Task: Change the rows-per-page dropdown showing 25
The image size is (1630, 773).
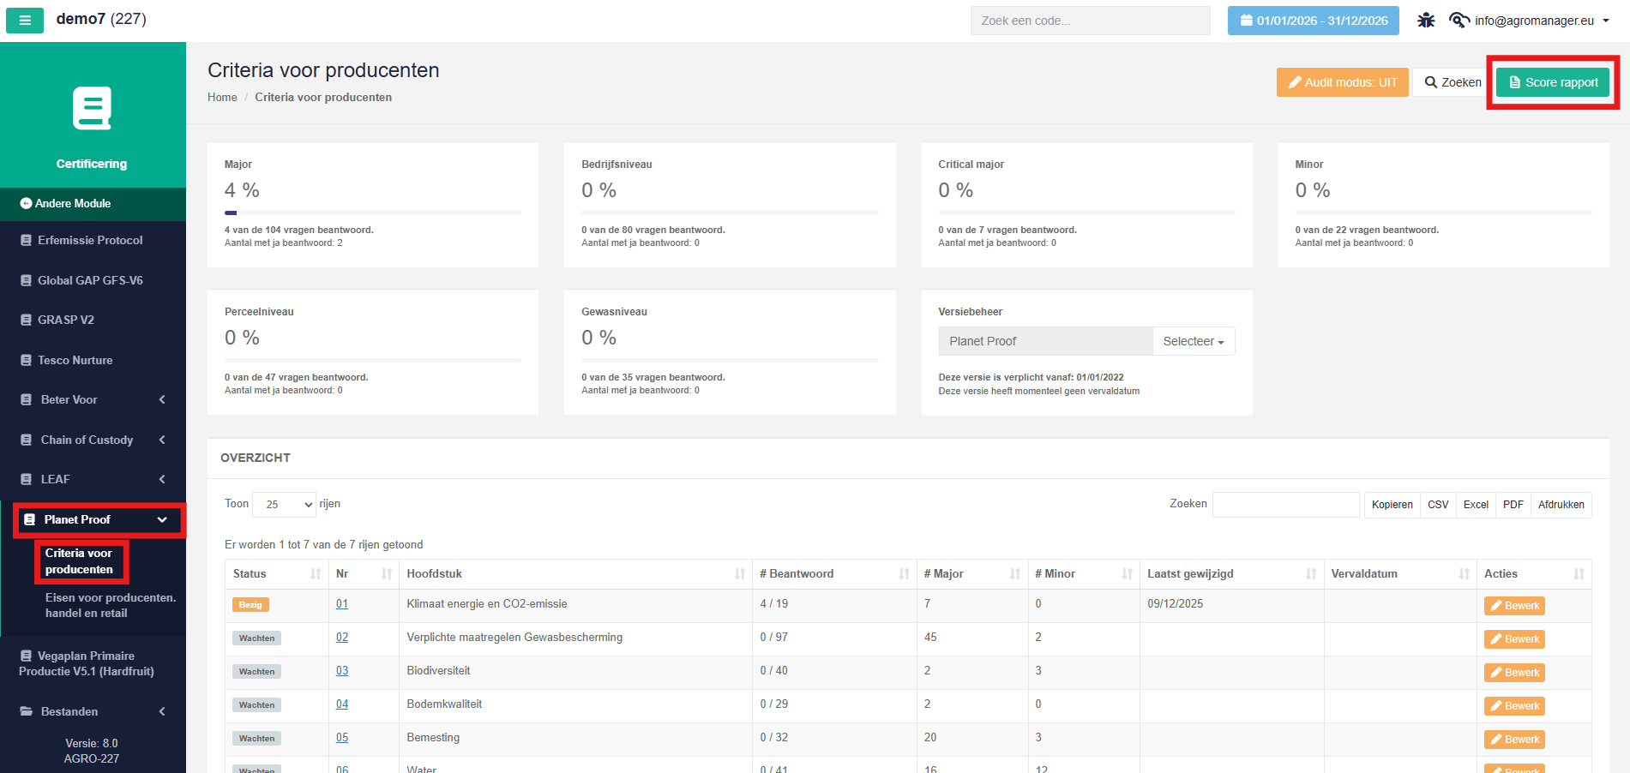Action: (285, 504)
